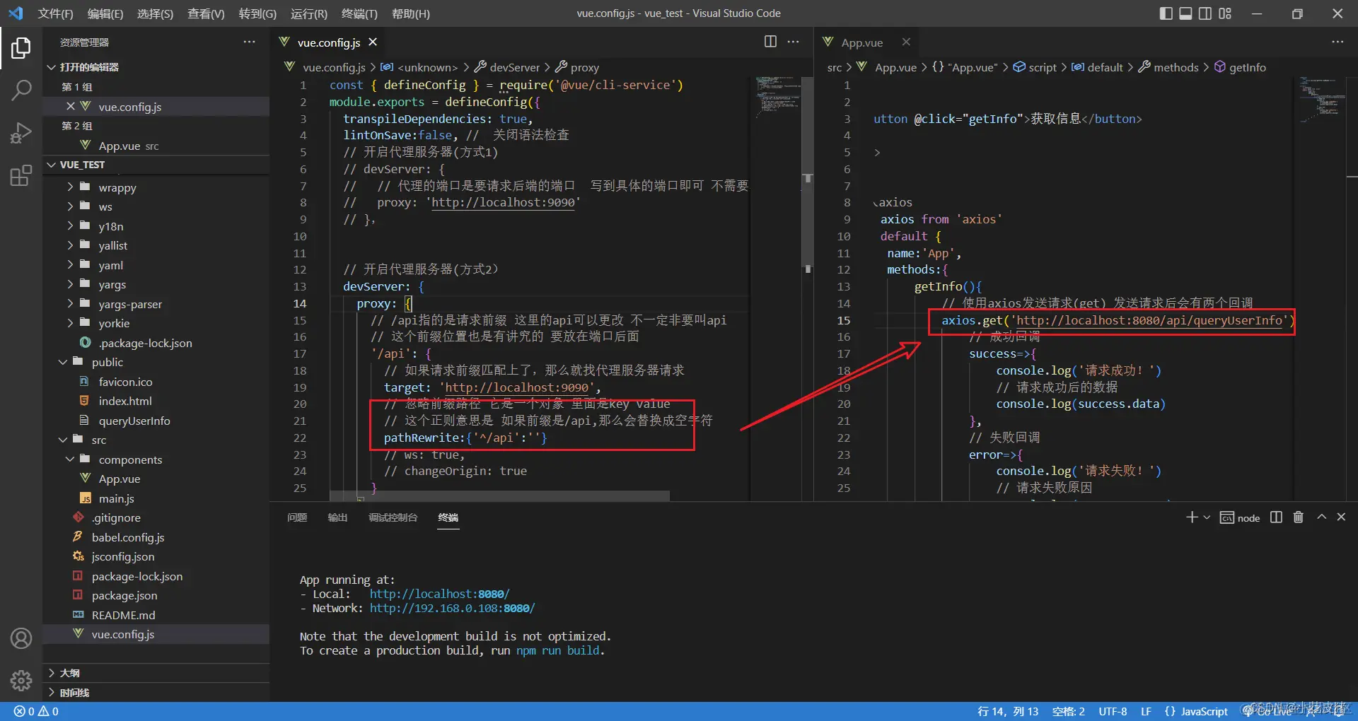
Task: Expand the wrappy folder
Action: pos(117,187)
